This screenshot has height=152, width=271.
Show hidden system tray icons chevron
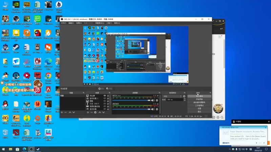click(230, 149)
